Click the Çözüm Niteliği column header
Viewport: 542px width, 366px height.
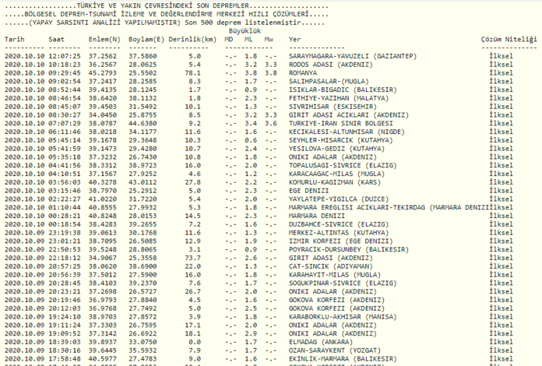point(509,40)
